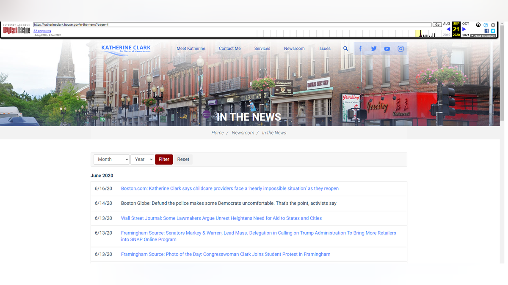Open the Wayback user account icon

pos(478,25)
